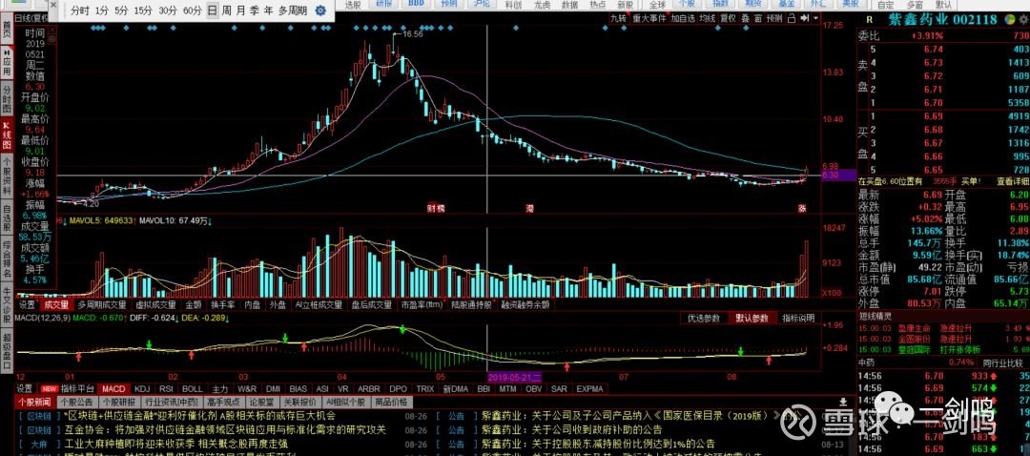The width and height of the screenshot is (1030, 456).
Task: Click the 财务 marker on K-line chart
Action: (436, 208)
